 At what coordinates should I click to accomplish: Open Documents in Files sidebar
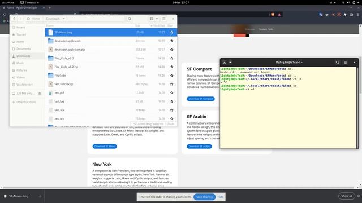27,49
